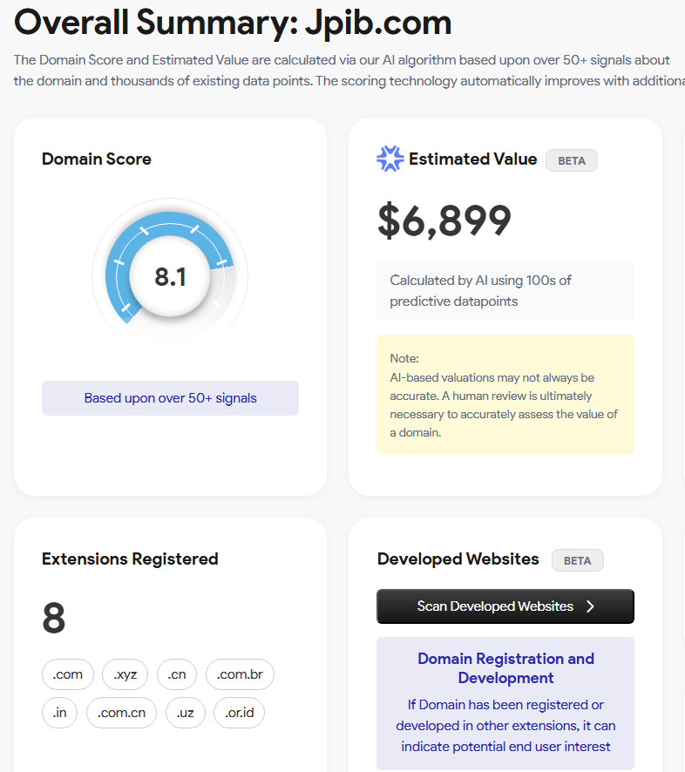Click the Domain Registration and Development title
The width and height of the screenshot is (685, 772).
coord(505,668)
